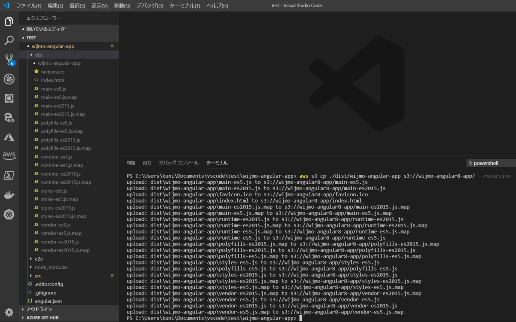Open the ターミナル menu

point(185,6)
